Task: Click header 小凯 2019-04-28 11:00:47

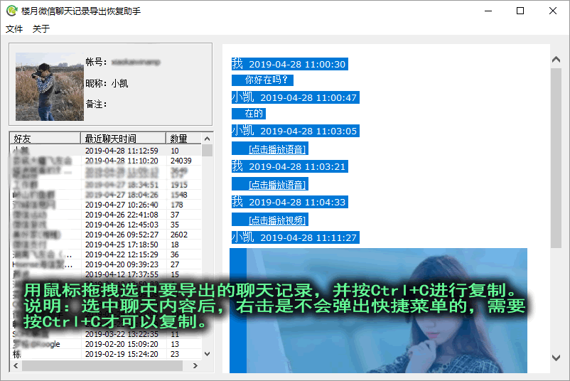Action: click(x=295, y=97)
